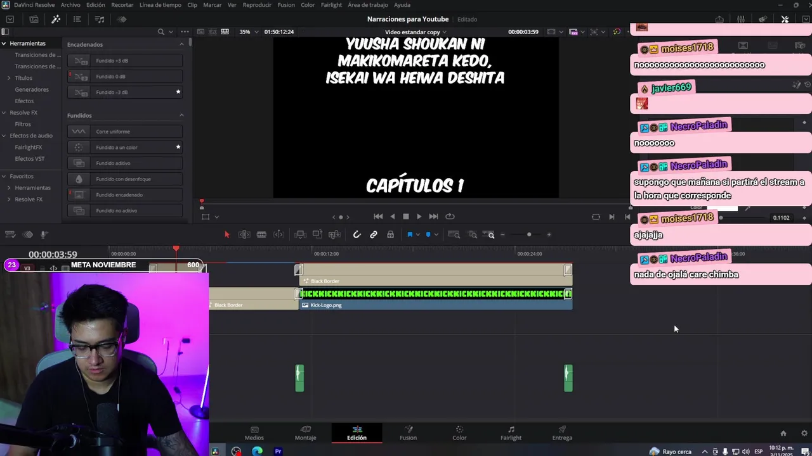This screenshot has width=812, height=456.
Task: Click the detail zoom icon
Action: (x=473, y=234)
